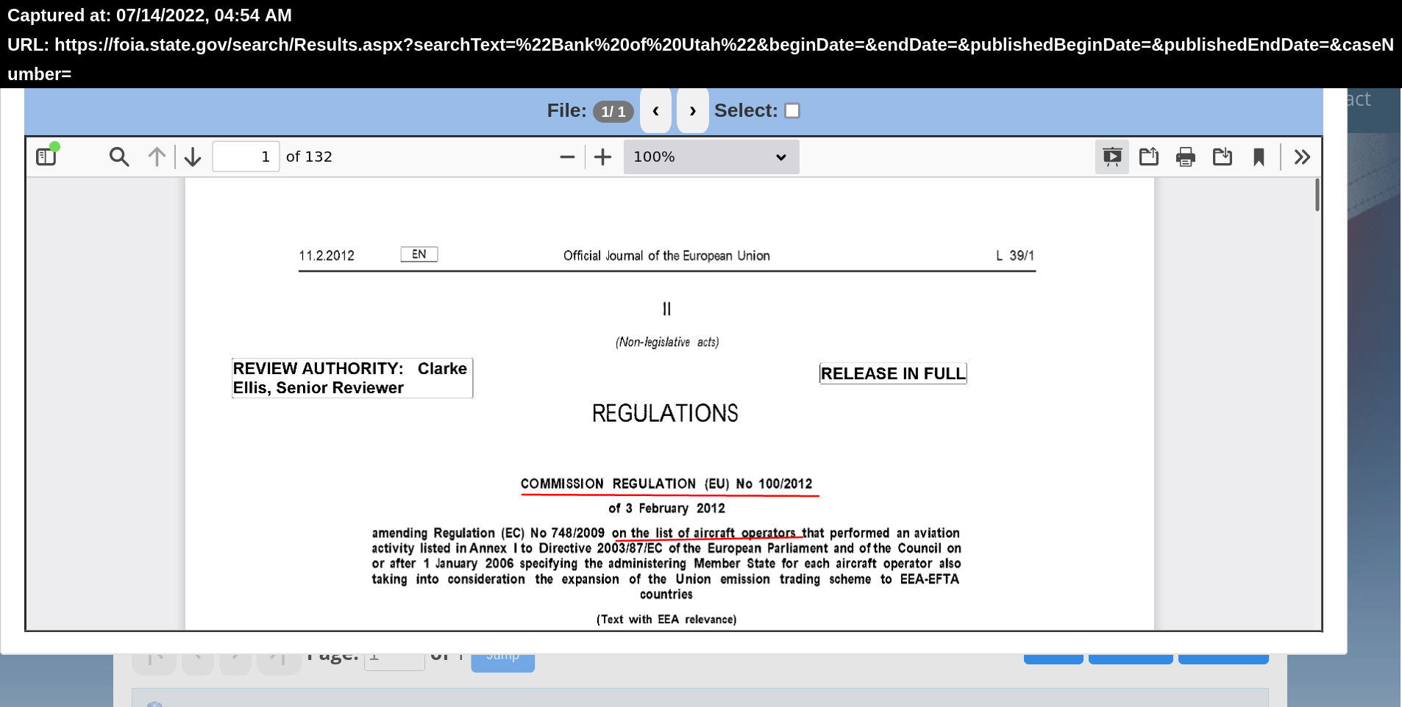1402x707 pixels.
Task: Click the page number input field
Action: pos(246,157)
